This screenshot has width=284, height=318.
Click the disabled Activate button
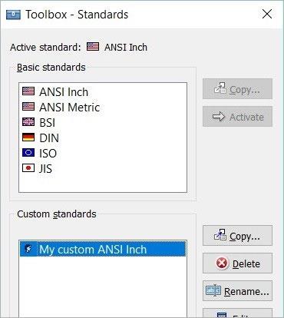[x=237, y=117]
